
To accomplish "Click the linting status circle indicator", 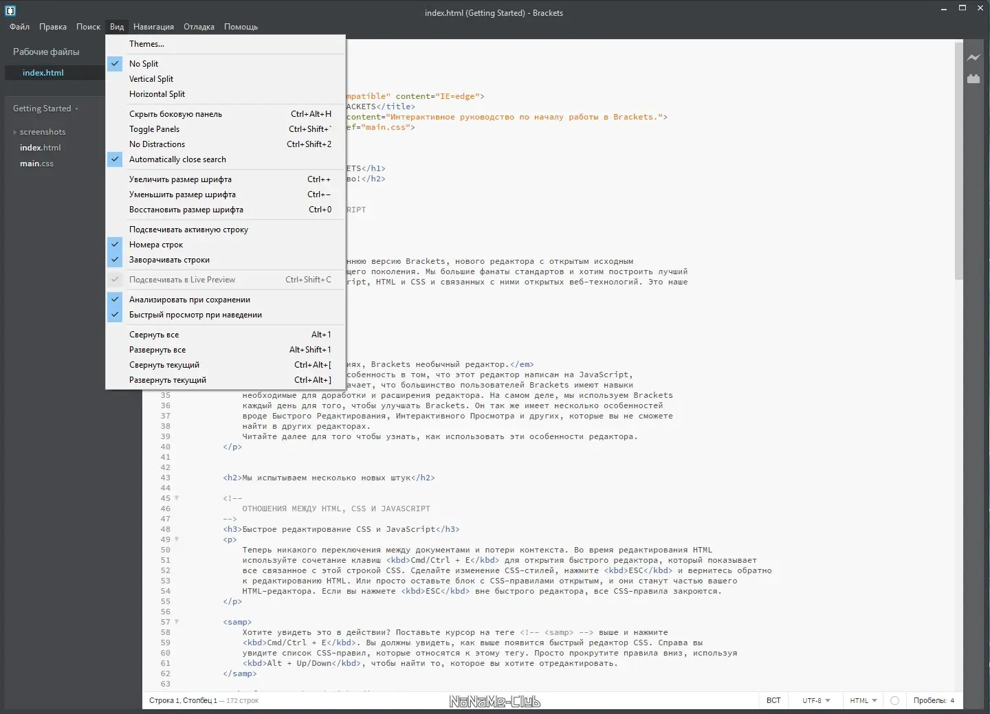I will pyautogui.click(x=894, y=700).
